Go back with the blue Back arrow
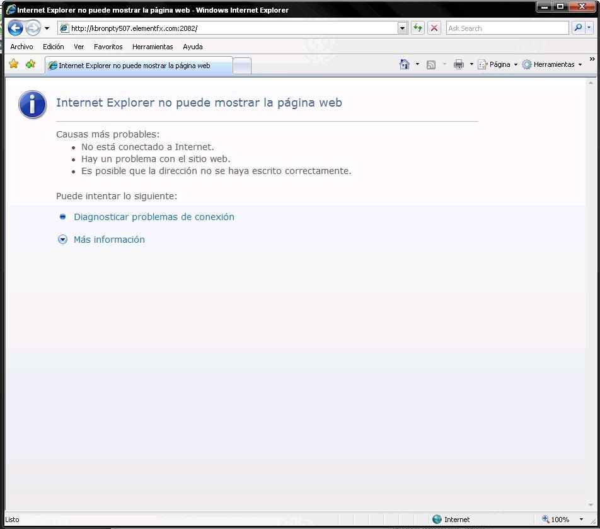The width and height of the screenshot is (600, 529). point(15,28)
